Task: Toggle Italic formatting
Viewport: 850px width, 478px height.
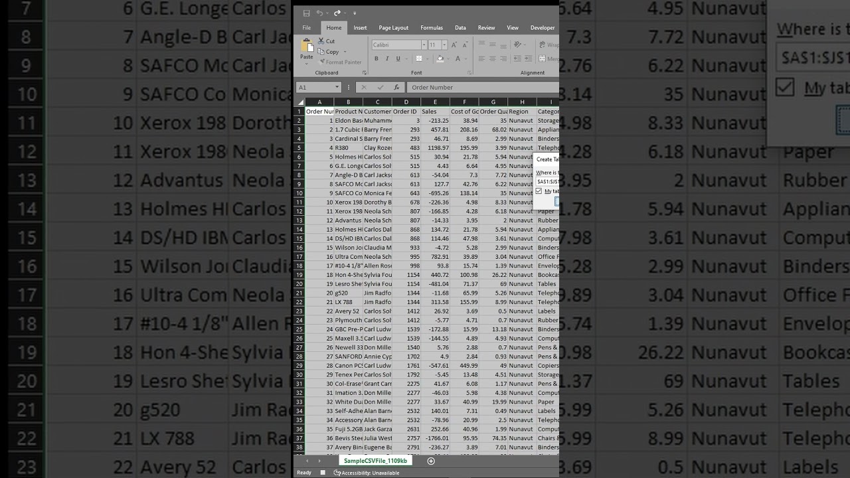Action: click(x=387, y=59)
